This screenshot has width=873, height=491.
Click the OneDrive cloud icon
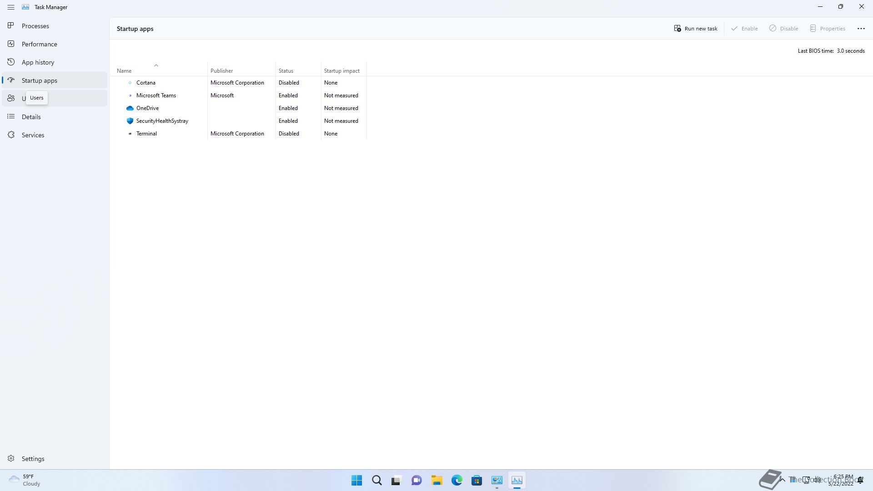tap(130, 108)
